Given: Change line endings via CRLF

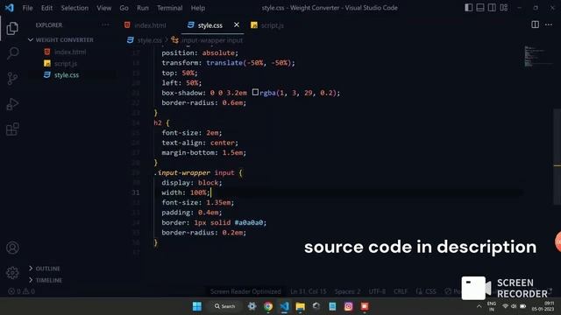Looking at the screenshot, I should pyautogui.click(x=400, y=291).
